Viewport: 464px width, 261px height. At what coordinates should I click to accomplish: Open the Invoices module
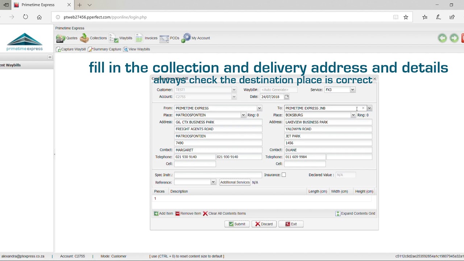[146, 38]
